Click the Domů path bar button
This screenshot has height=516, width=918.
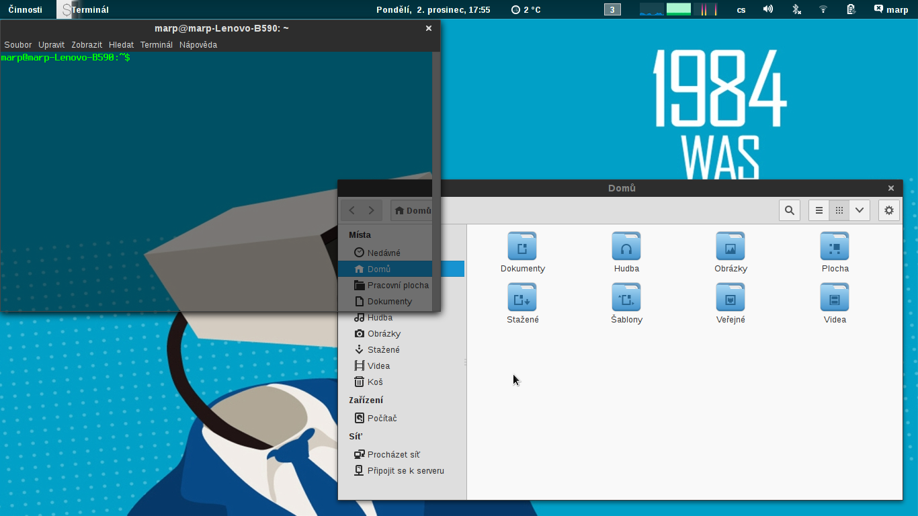(413, 210)
